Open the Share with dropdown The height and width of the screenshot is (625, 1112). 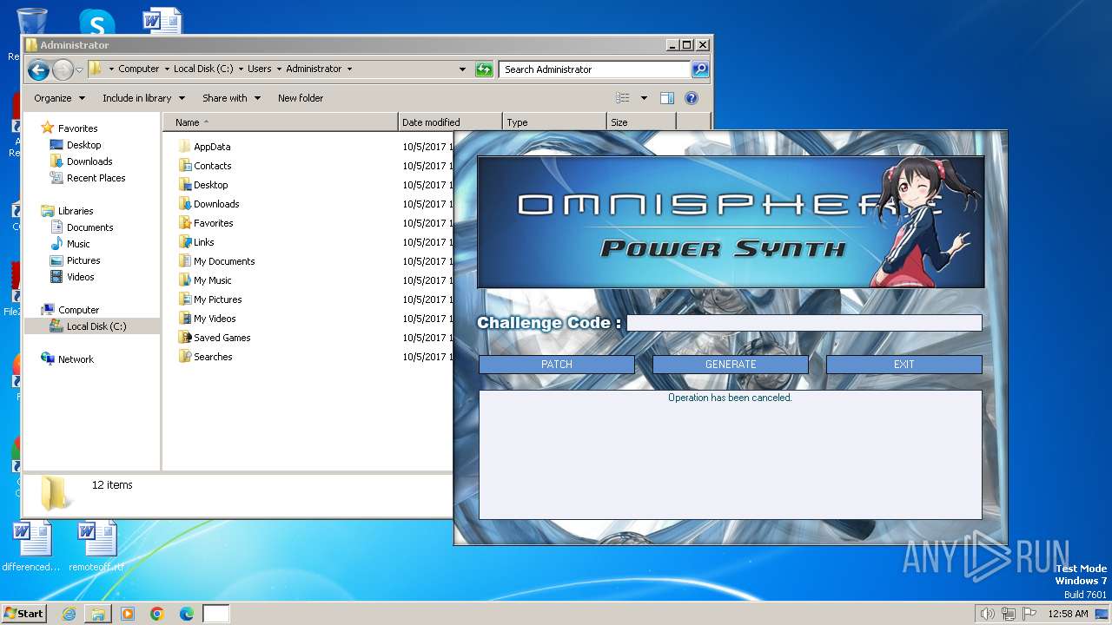point(231,98)
